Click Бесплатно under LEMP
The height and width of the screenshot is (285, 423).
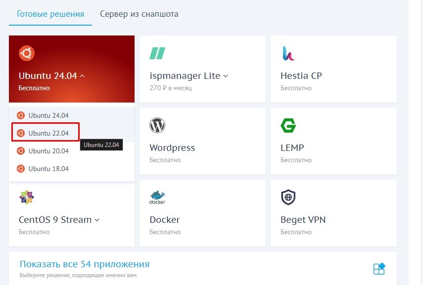pos(296,160)
